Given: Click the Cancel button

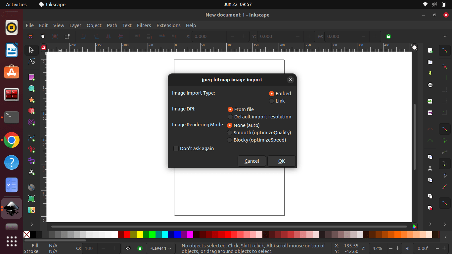Looking at the screenshot, I should 251,161.
